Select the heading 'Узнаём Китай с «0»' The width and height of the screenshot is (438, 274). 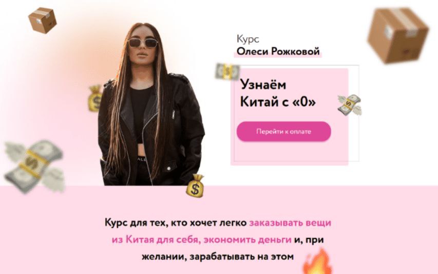278,93
